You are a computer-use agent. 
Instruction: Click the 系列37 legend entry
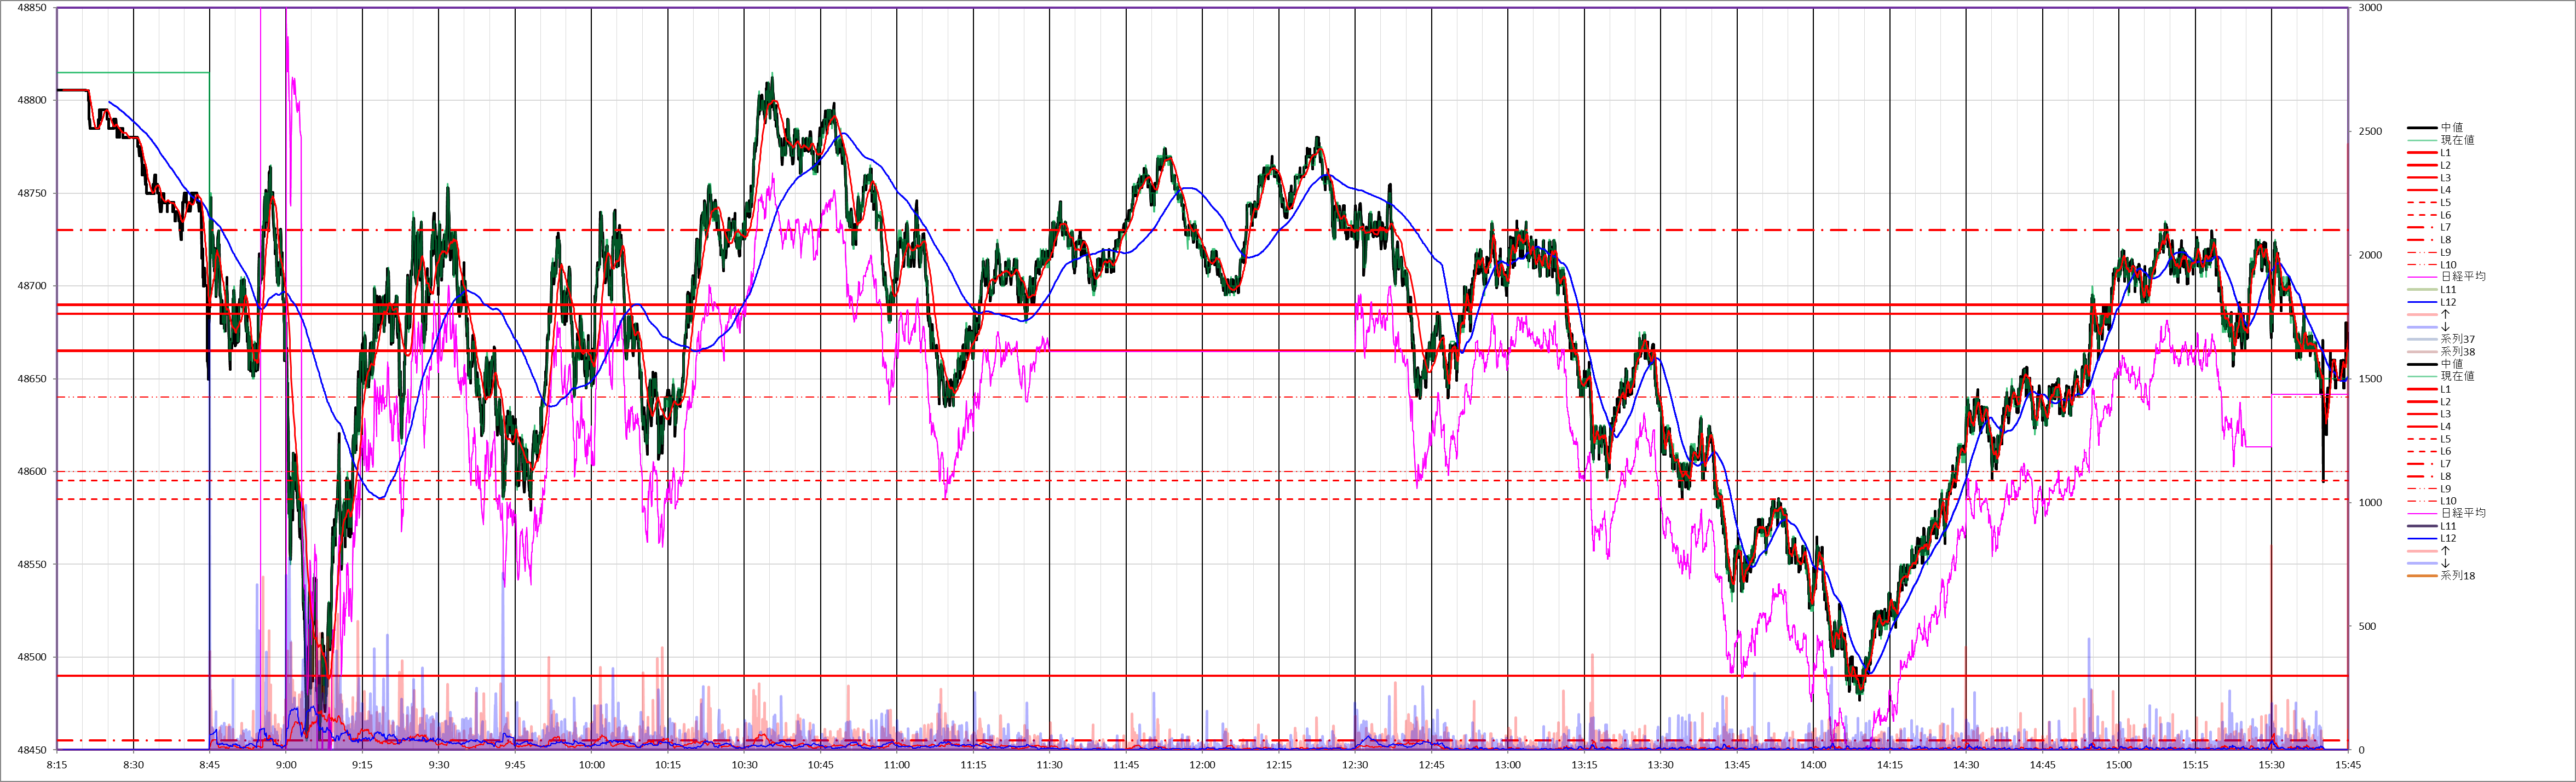pyautogui.click(x=2457, y=340)
